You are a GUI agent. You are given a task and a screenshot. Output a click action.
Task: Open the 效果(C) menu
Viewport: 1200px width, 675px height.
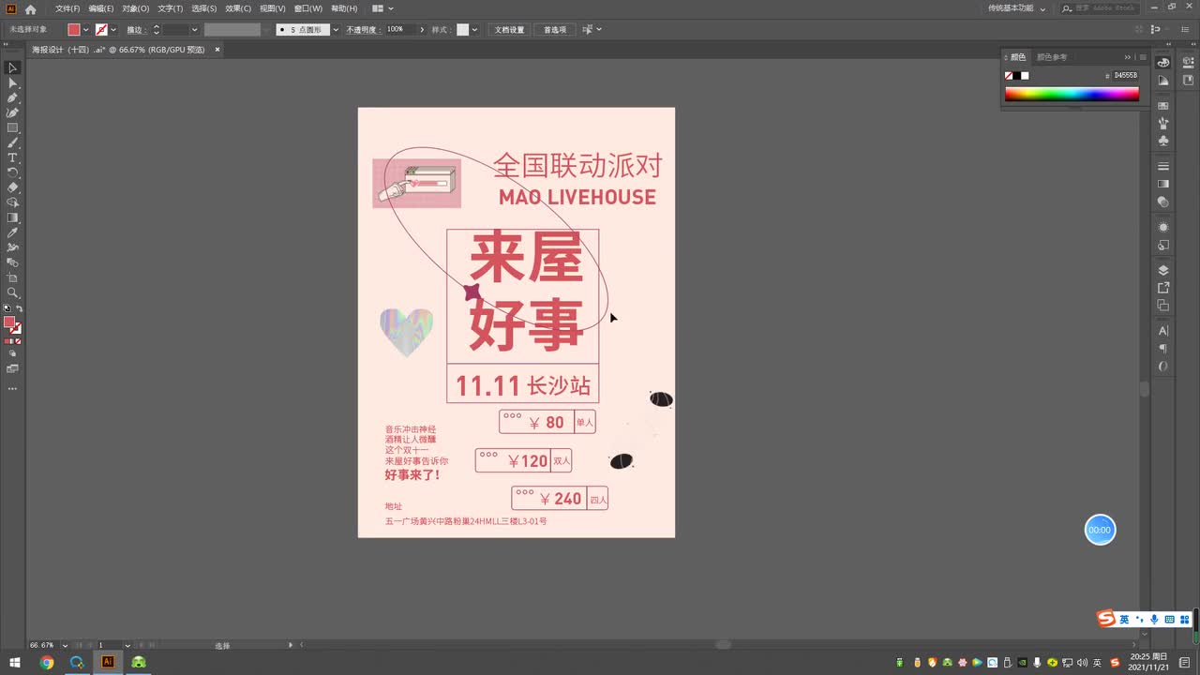[x=238, y=8]
